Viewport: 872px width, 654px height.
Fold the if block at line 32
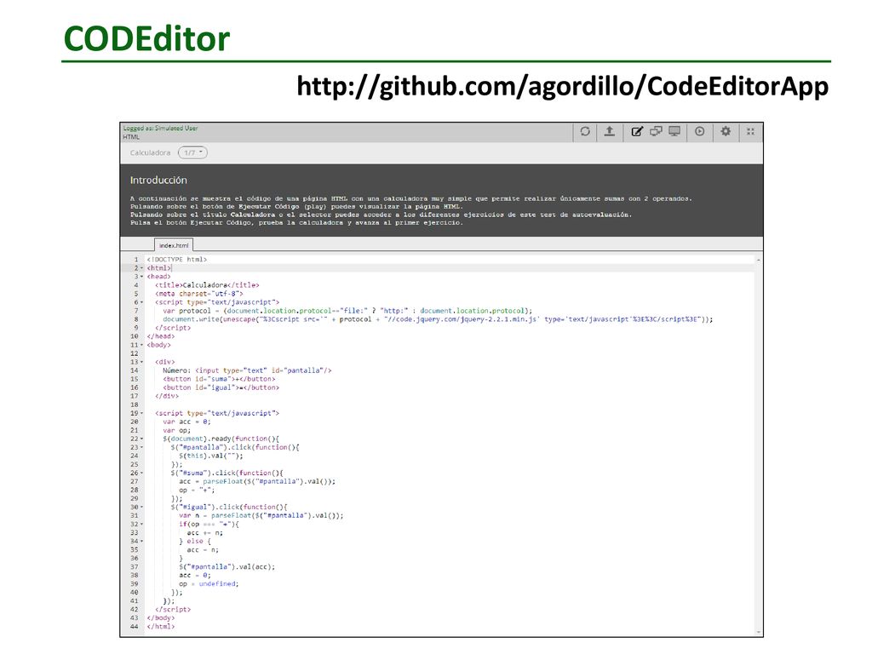click(x=142, y=525)
